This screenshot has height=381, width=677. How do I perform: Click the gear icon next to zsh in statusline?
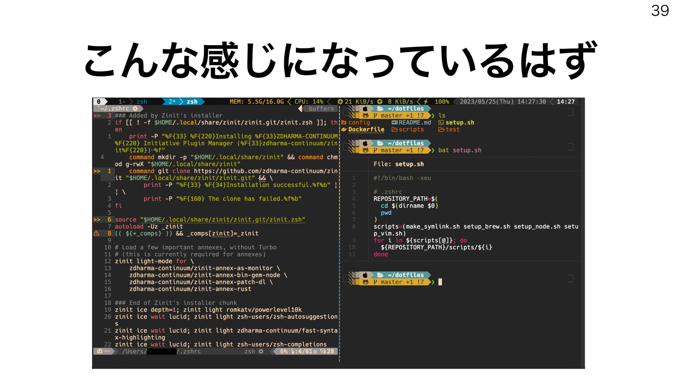pyautogui.click(x=261, y=351)
